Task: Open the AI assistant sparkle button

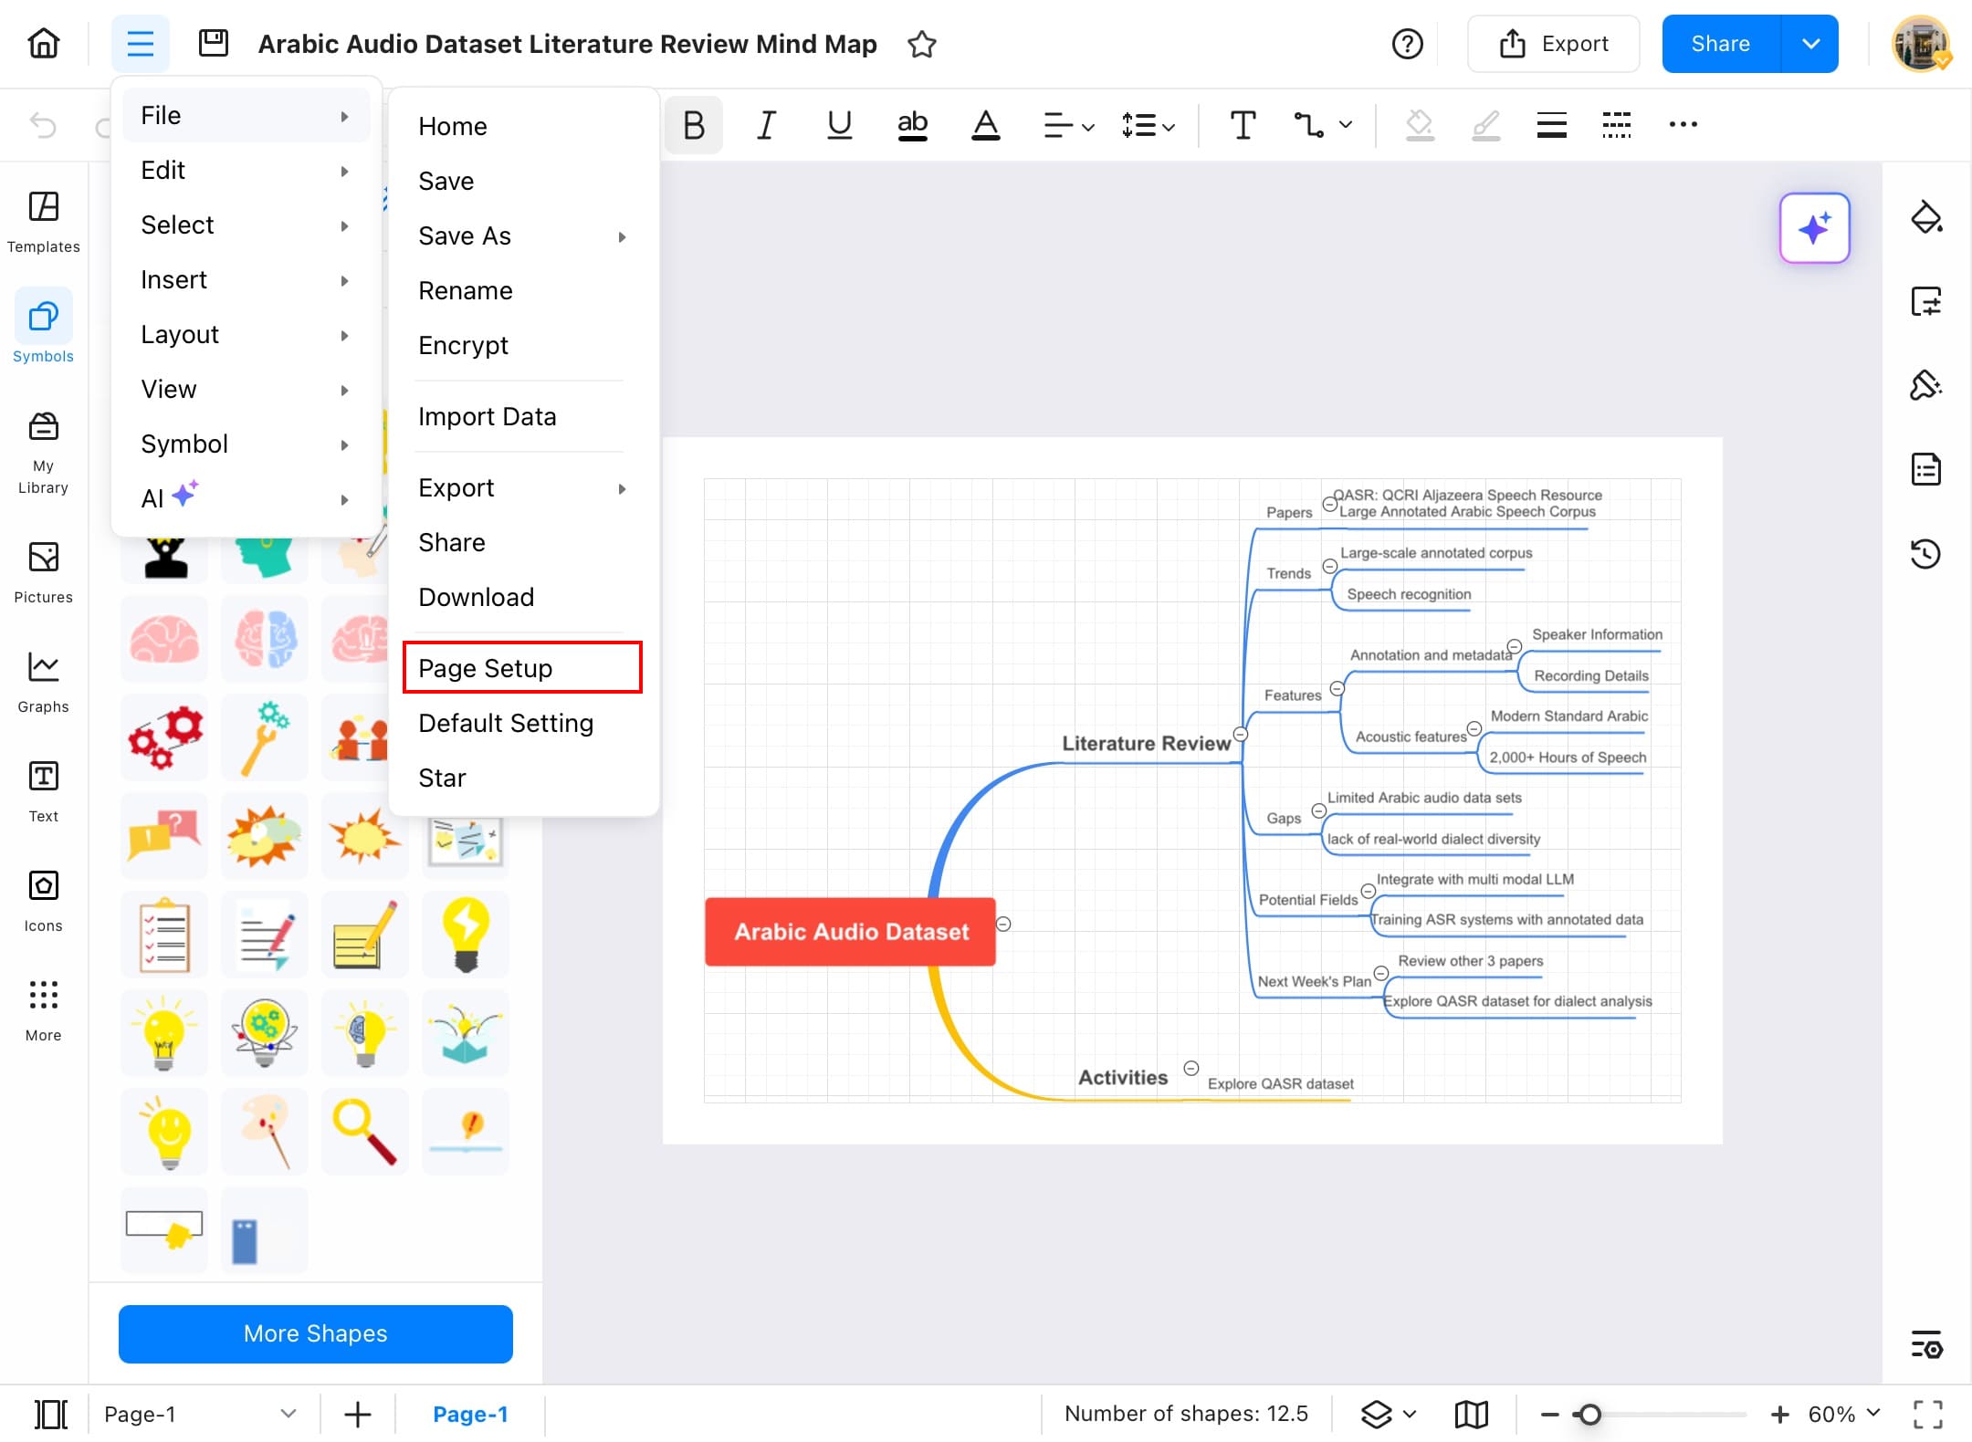Action: pos(1815,228)
